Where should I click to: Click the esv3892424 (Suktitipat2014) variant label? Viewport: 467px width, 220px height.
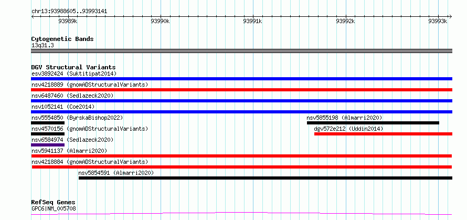pyautogui.click(x=74, y=74)
